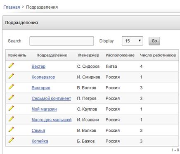This screenshot has width=180, height=154.
Task: Click the edit pencil for Копейка row
Action: point(11,140)
